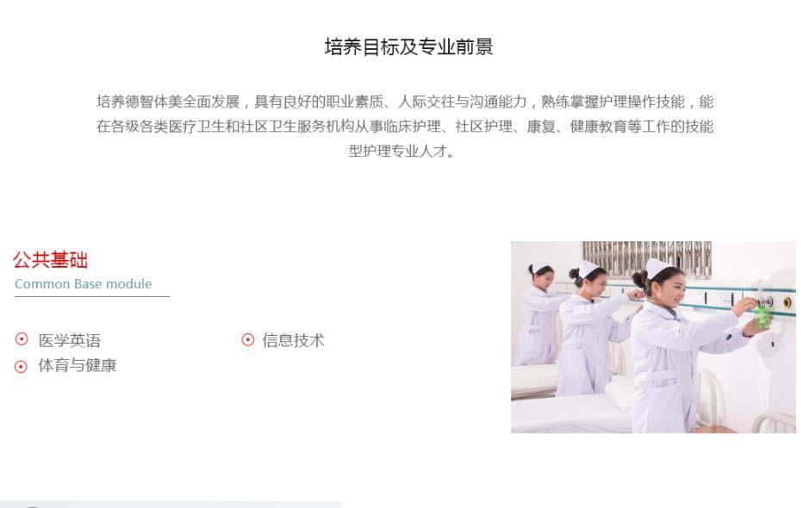Click the red 公共基础 section title
Viewport: 803px width, 508px height.
point(50,260)
